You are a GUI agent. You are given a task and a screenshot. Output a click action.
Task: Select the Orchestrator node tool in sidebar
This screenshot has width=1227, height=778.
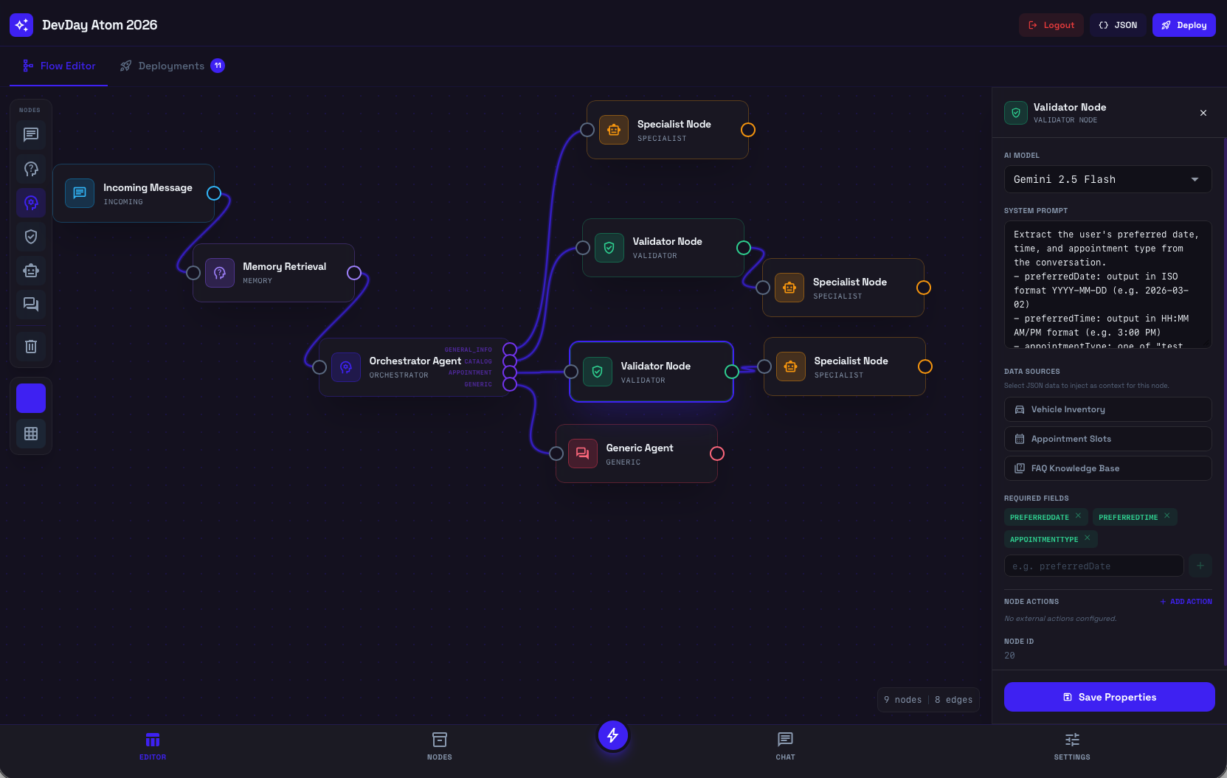pos(31,203)
